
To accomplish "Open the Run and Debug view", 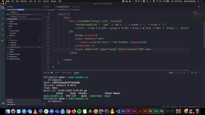I will [3, 24].
